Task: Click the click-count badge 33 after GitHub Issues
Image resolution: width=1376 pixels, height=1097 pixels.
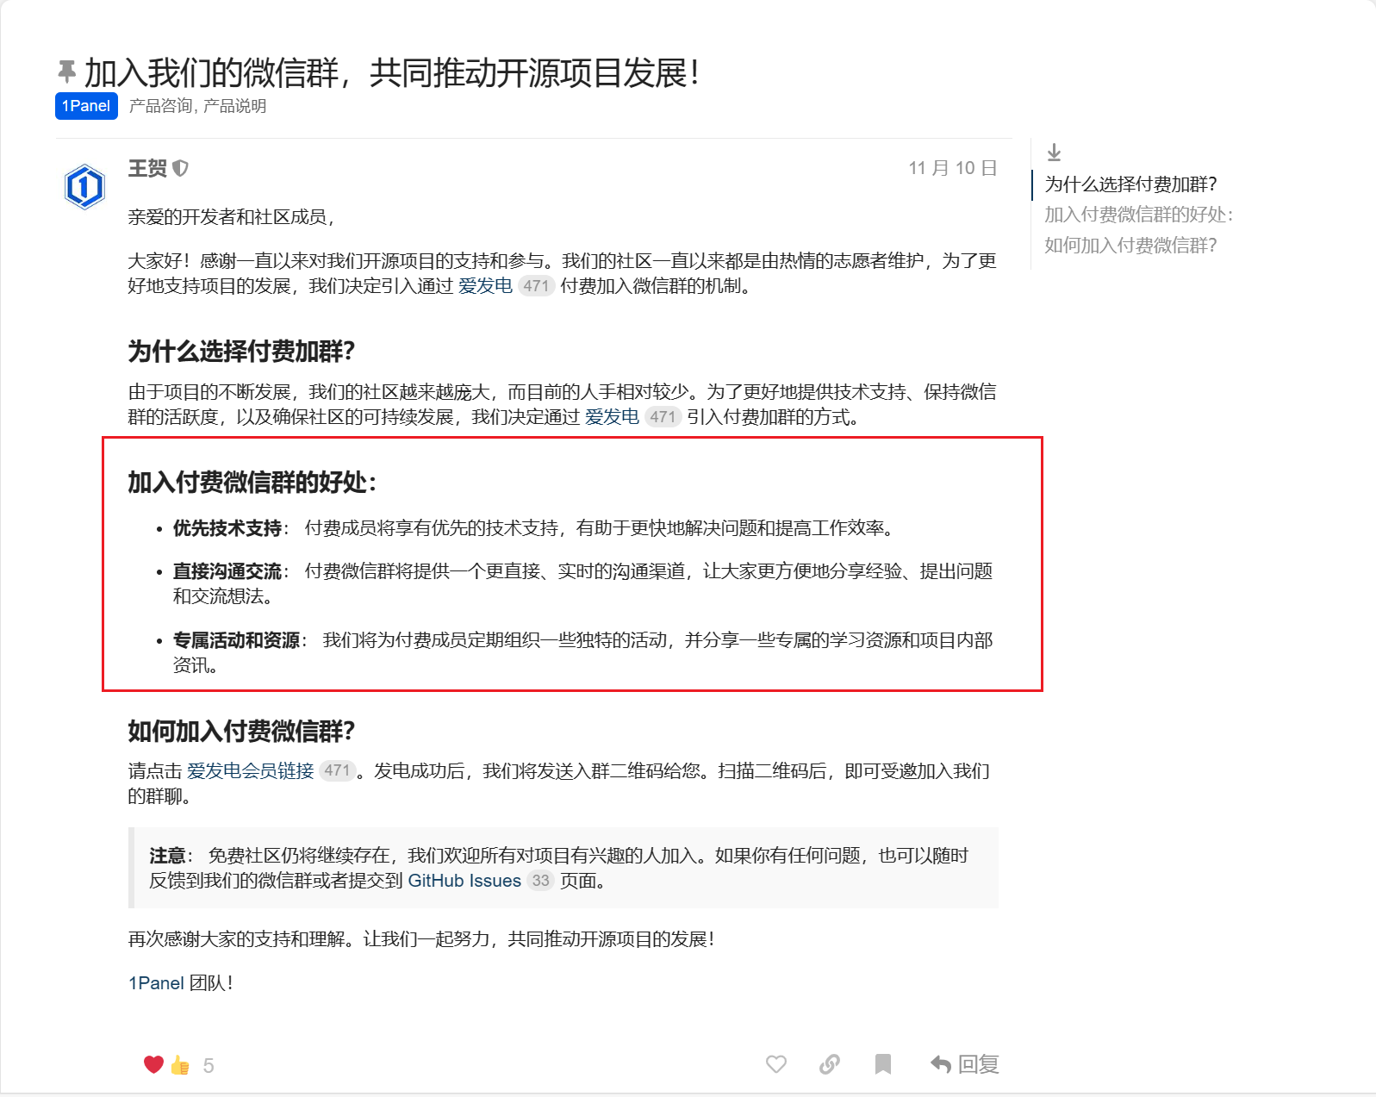Action: [540, 881]
